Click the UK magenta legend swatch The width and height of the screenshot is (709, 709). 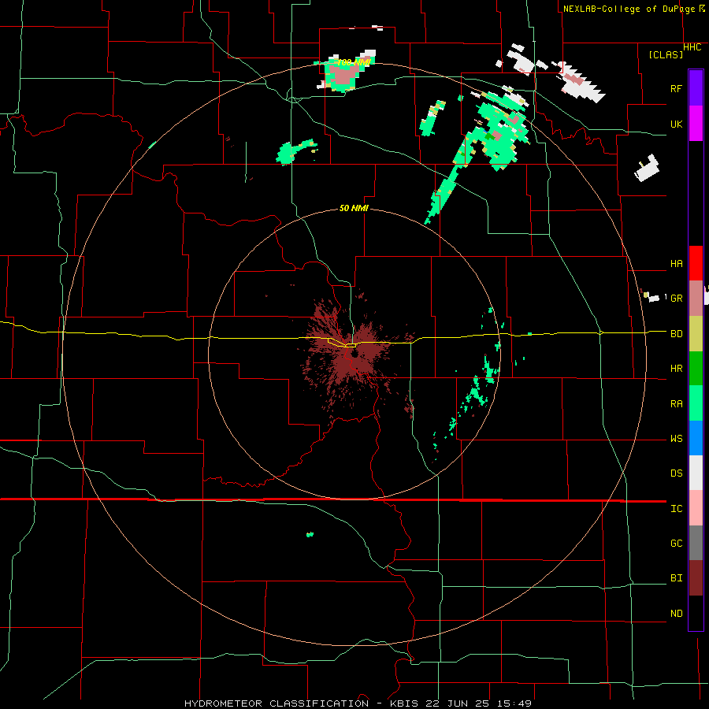coord(696,124)
